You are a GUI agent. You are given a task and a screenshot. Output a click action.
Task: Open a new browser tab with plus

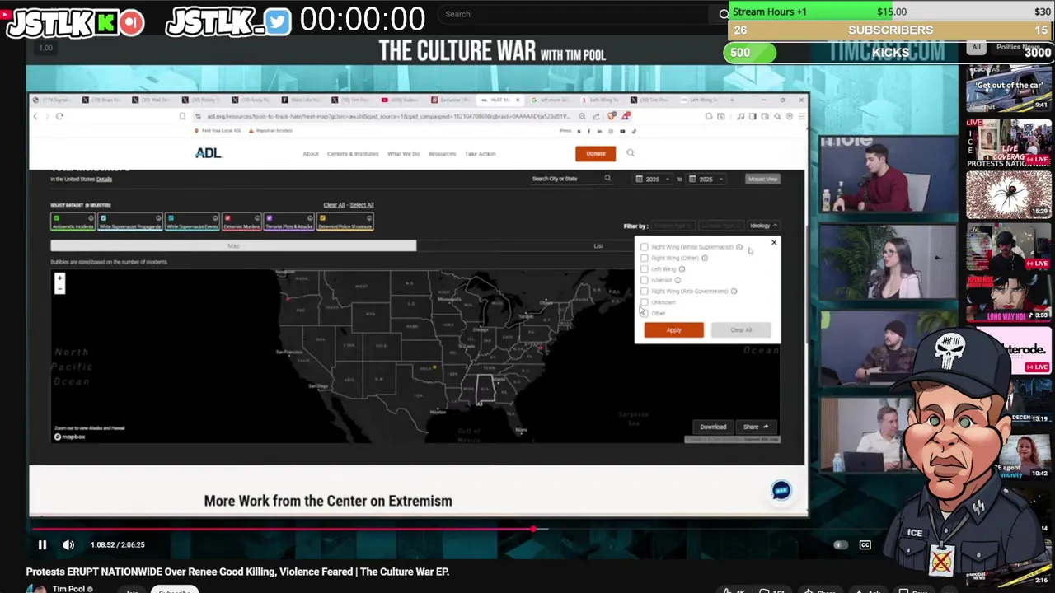click(730, 100)
